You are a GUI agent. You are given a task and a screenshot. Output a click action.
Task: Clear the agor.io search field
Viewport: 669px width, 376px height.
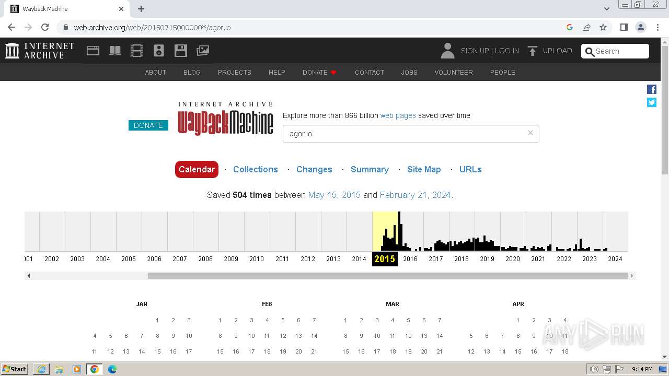[530, 133]
